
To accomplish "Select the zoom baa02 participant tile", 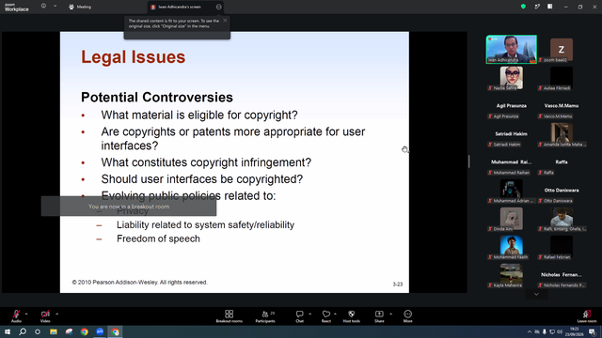I will tap(562, 50).
